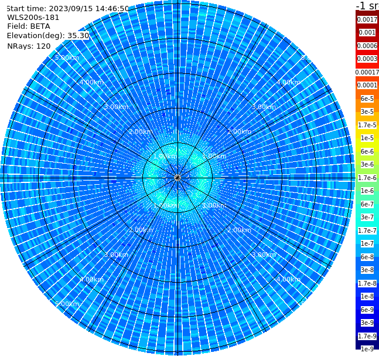
Task: Select the 3.00km range label in lower-right quadrant
Action: click(264, 255)
